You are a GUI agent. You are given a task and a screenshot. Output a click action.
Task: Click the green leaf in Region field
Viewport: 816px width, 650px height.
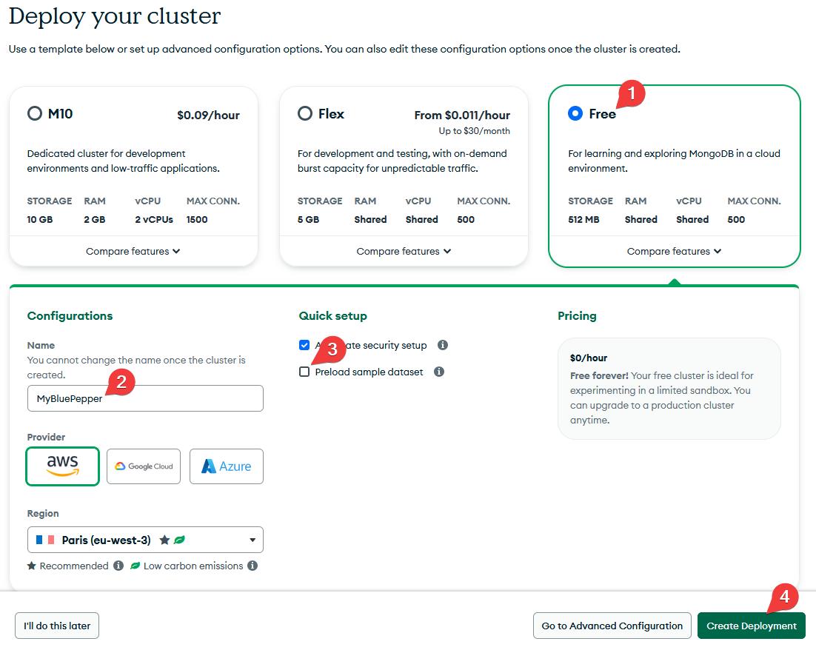click(179, 540)
